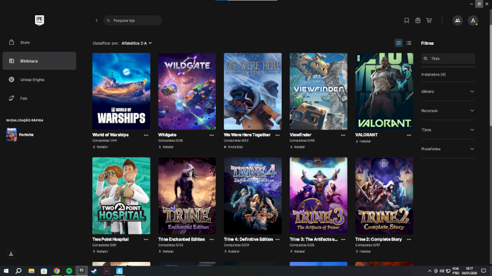Open VALORANT game cover
The width and height of the screenshot is (492, 276).
[384, 91]
